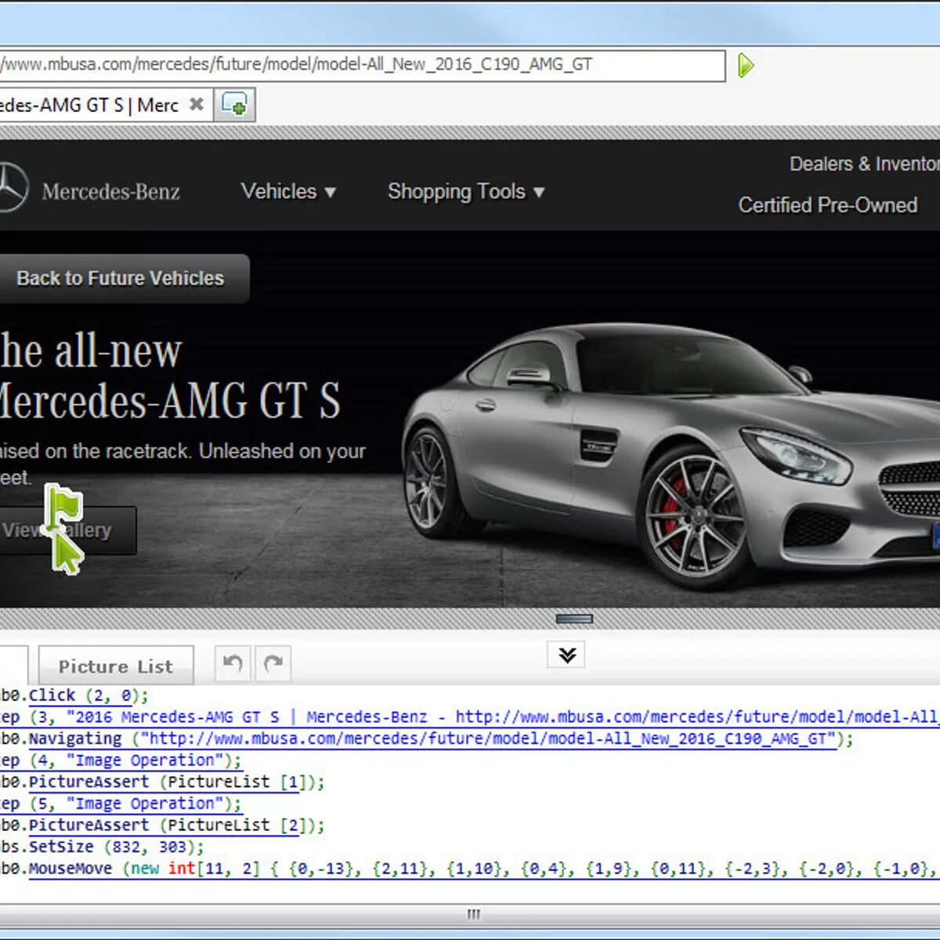
Task: Open the Vehicles dropdown menu
Action: (x=288, y=191)
